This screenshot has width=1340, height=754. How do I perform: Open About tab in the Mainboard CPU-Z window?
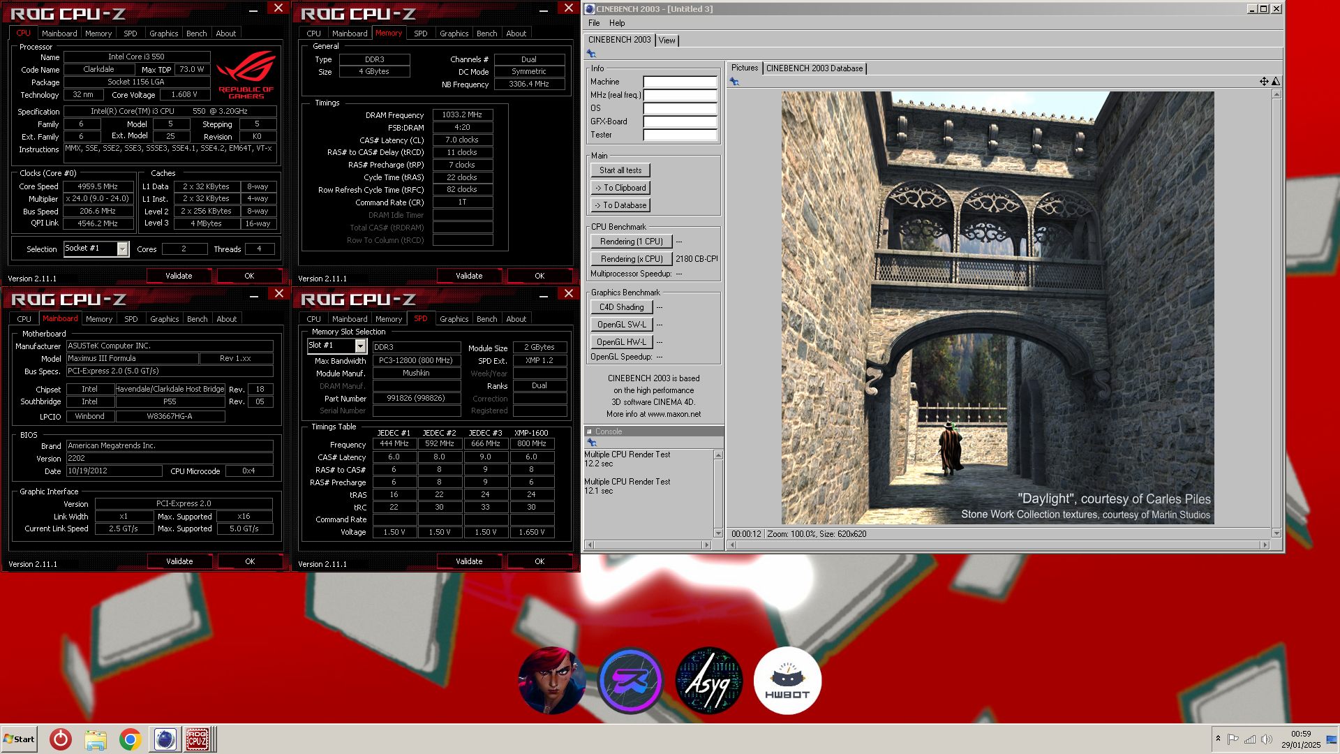(227, 319)
